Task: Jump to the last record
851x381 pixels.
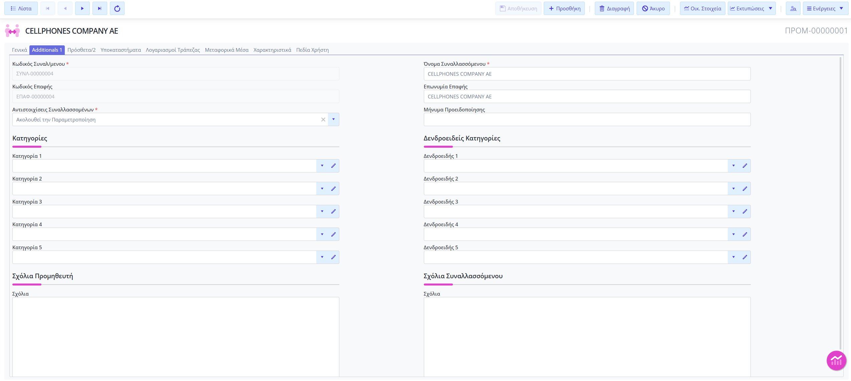Action: tap(100, 8)
